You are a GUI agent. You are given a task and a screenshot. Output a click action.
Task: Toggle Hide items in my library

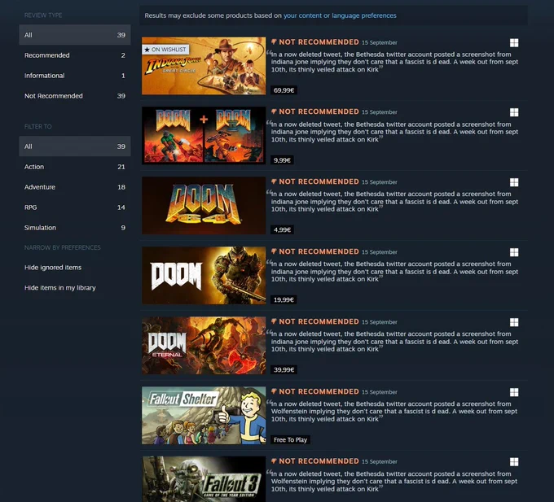60,288
